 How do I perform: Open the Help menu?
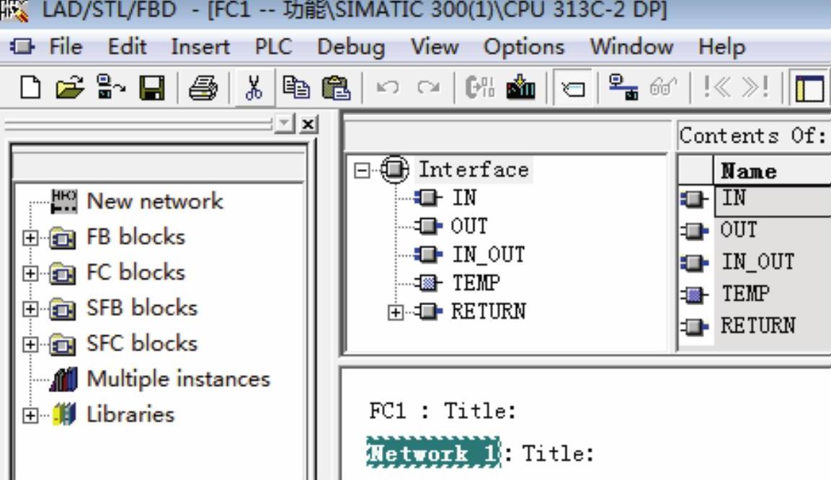[x=722, y=47]
